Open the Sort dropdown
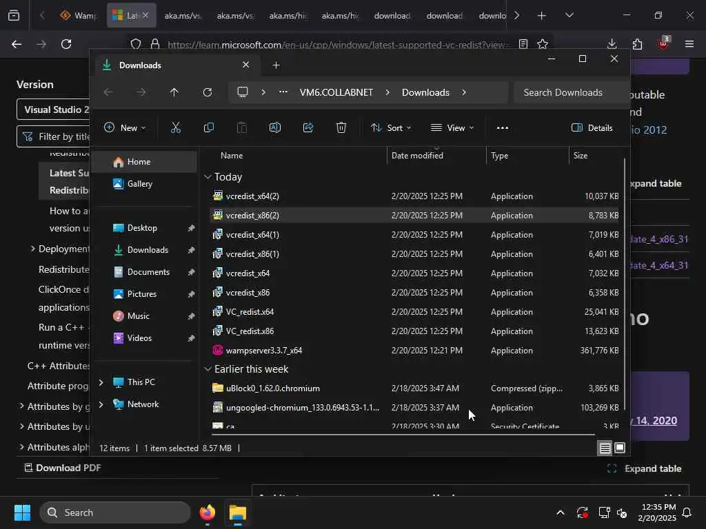 coord(390,127)
